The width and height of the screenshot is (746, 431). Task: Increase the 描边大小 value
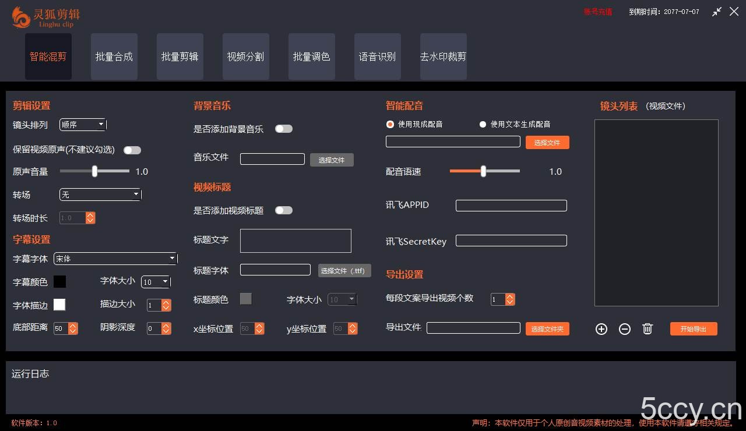point(167,302)
